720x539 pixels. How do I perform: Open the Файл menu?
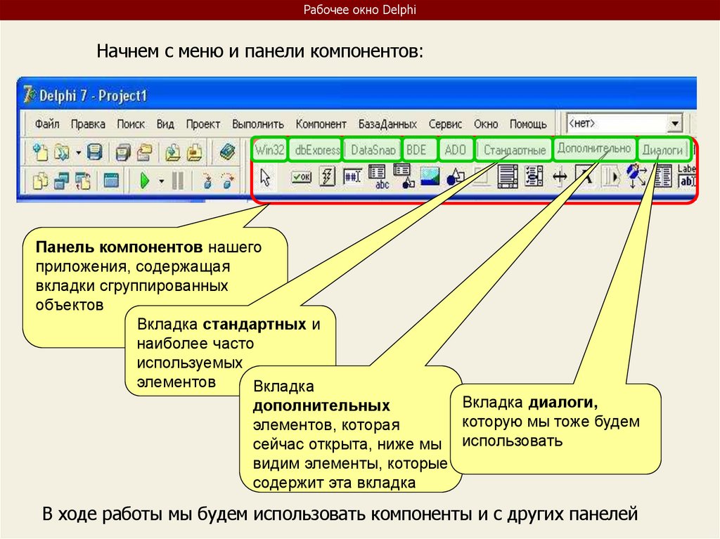click(x=47, y=124)
